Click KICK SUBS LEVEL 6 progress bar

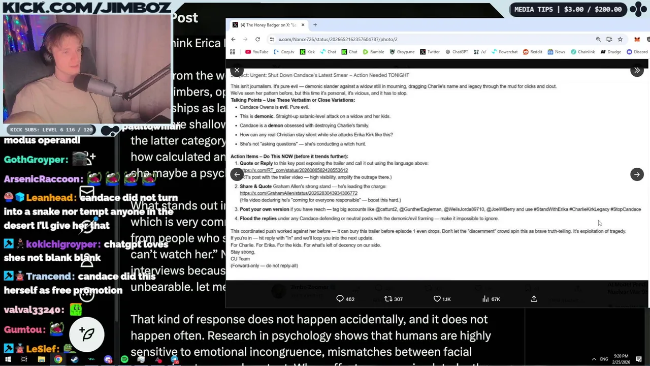tap(51, 130)
